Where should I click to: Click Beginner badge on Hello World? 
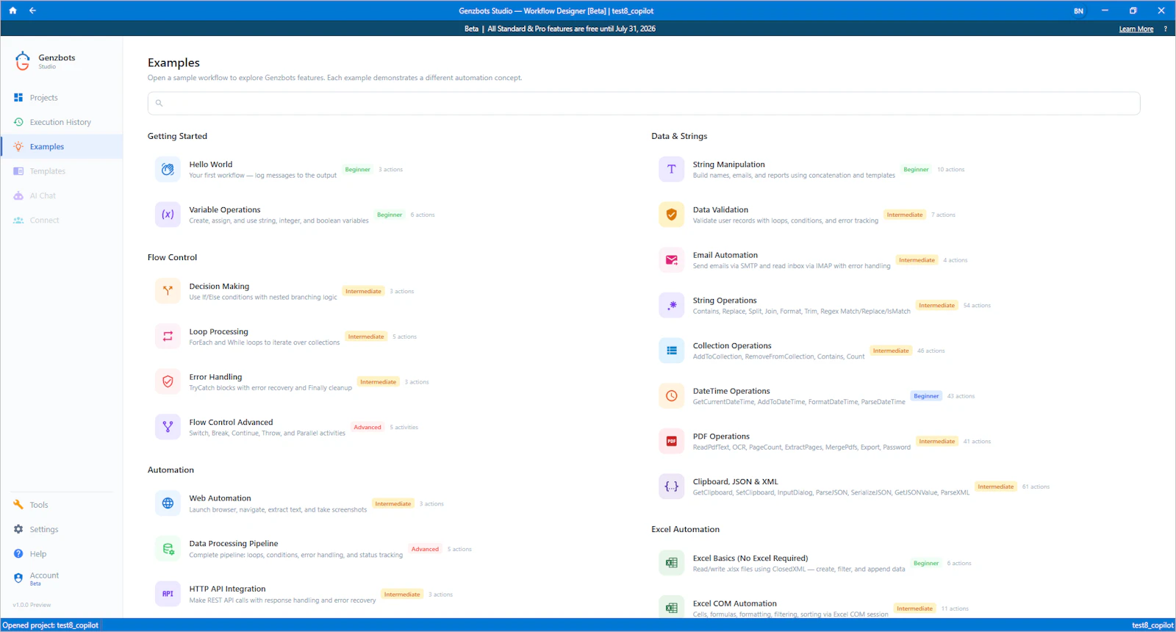pos(358,170)
